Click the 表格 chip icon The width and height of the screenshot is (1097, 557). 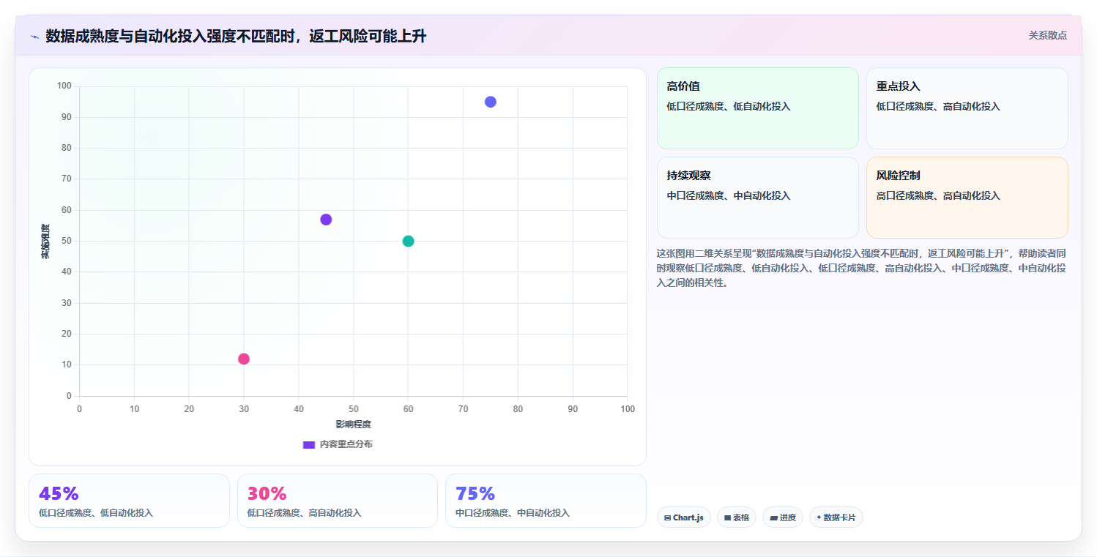coord(727,518)
